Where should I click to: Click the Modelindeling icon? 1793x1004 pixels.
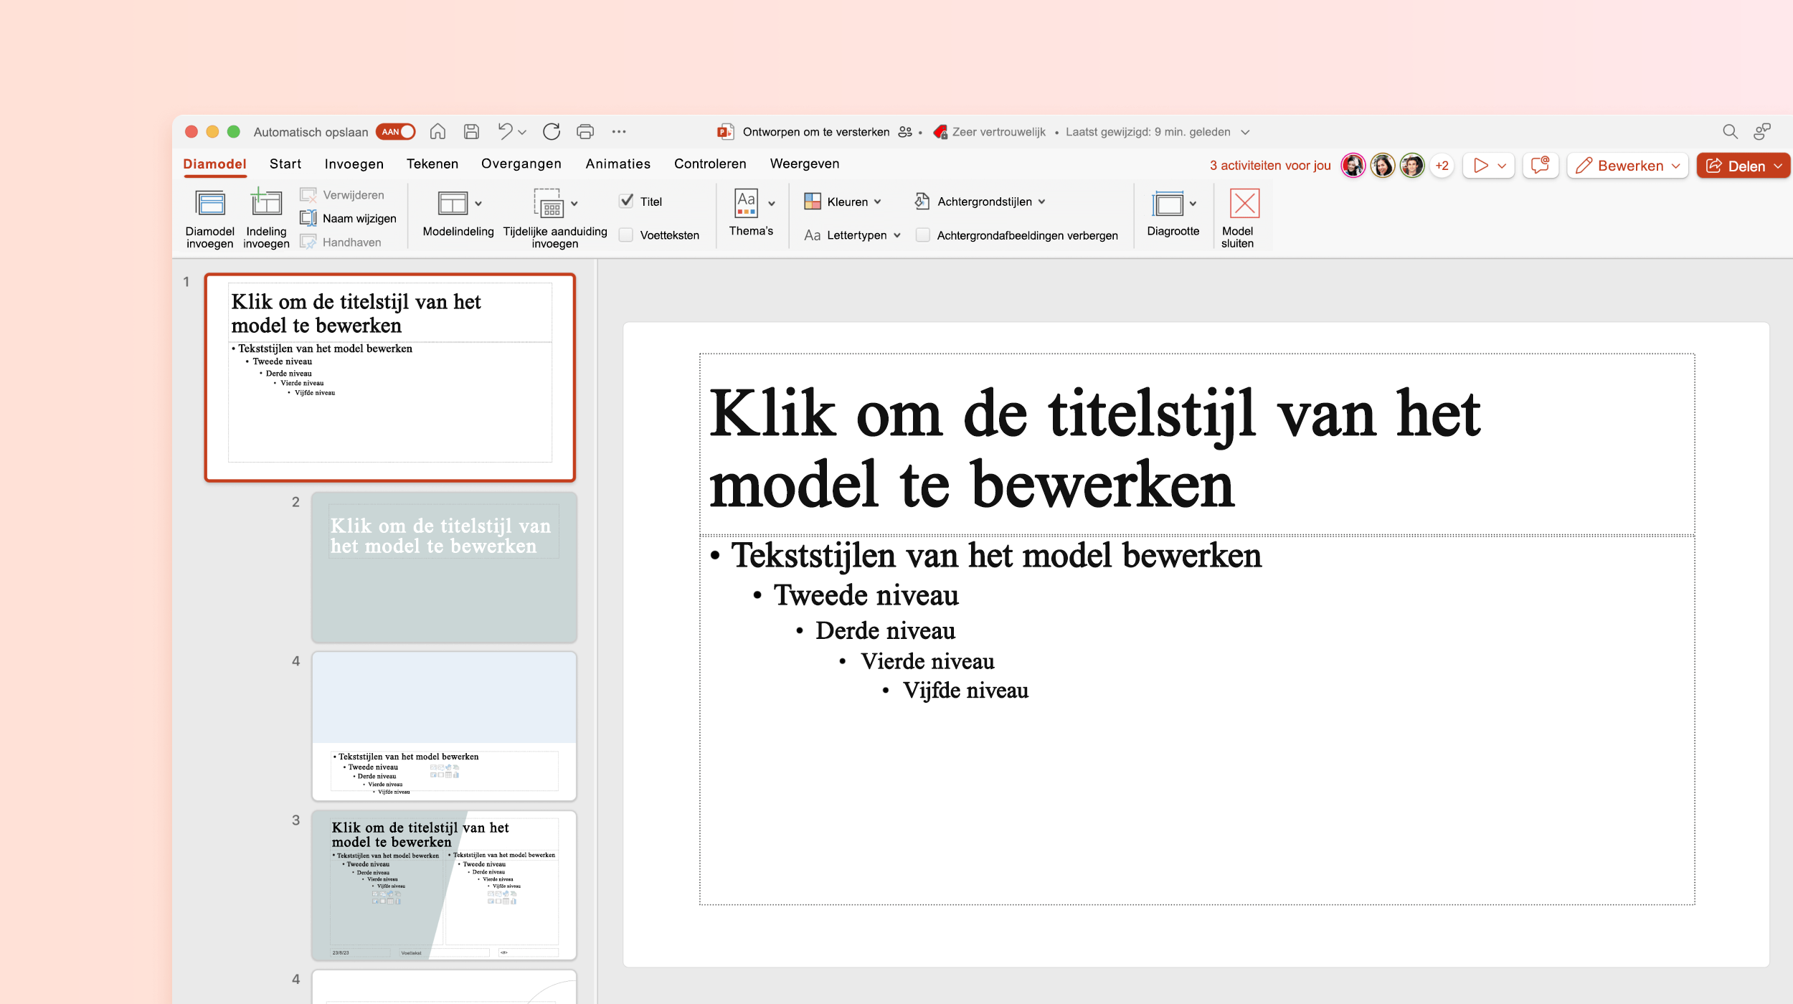coord(453,204)
